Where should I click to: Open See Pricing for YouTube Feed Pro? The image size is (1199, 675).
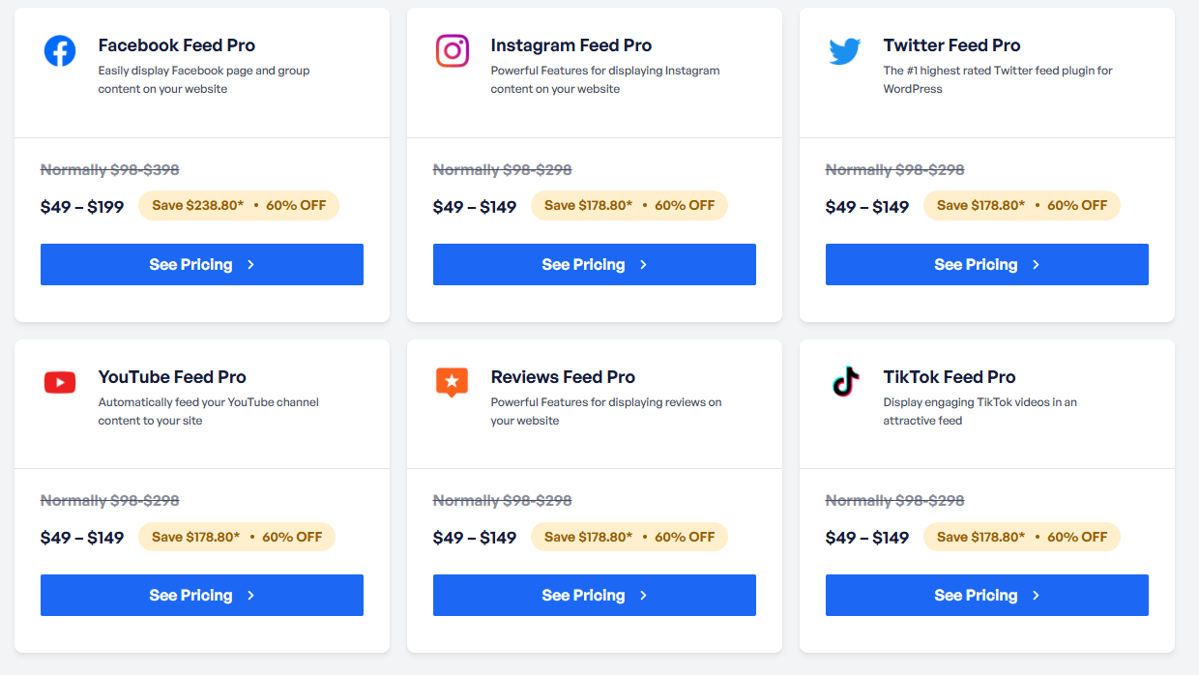(x=202, y=595)
